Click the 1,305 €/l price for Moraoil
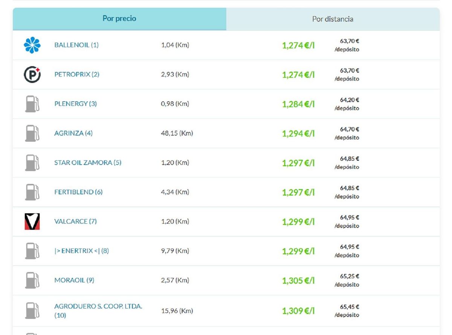The width and height of the screenshot is (452, 335). (298, 280)
